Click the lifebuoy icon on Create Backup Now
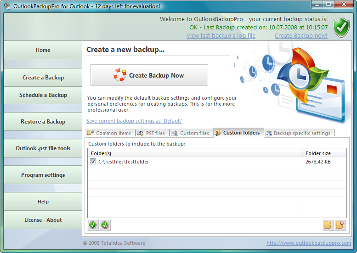 click(120, 75)
